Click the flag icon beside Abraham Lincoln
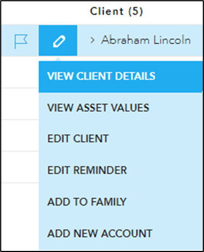 click(21, 42)
